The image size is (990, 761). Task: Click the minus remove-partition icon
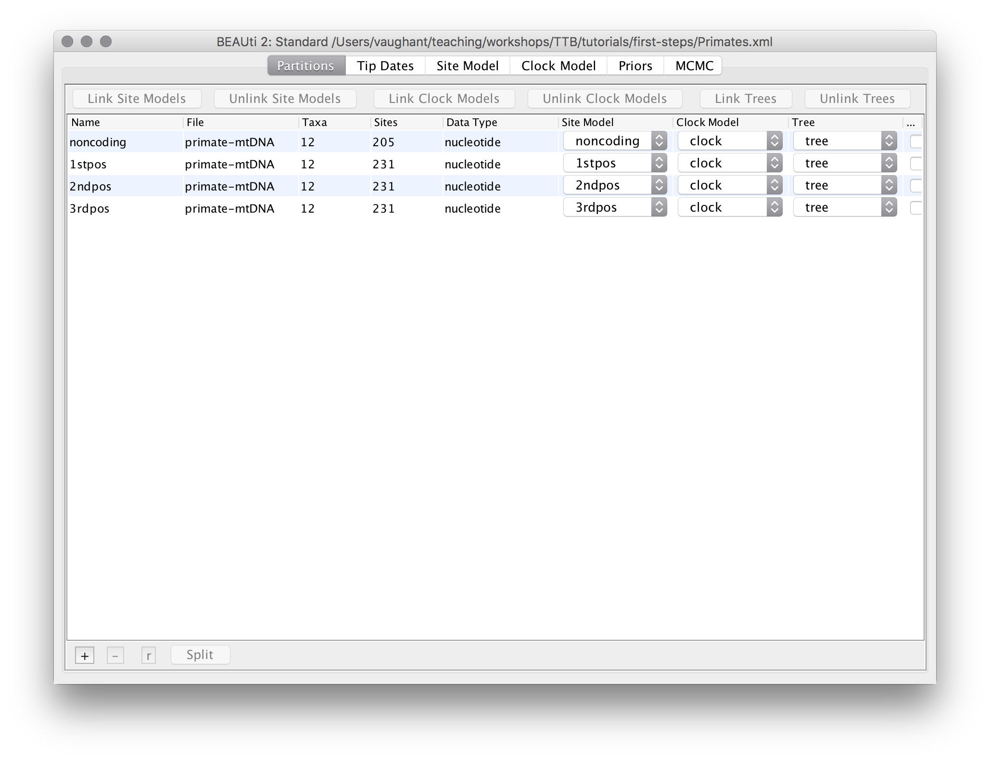(x=115, y=656)
